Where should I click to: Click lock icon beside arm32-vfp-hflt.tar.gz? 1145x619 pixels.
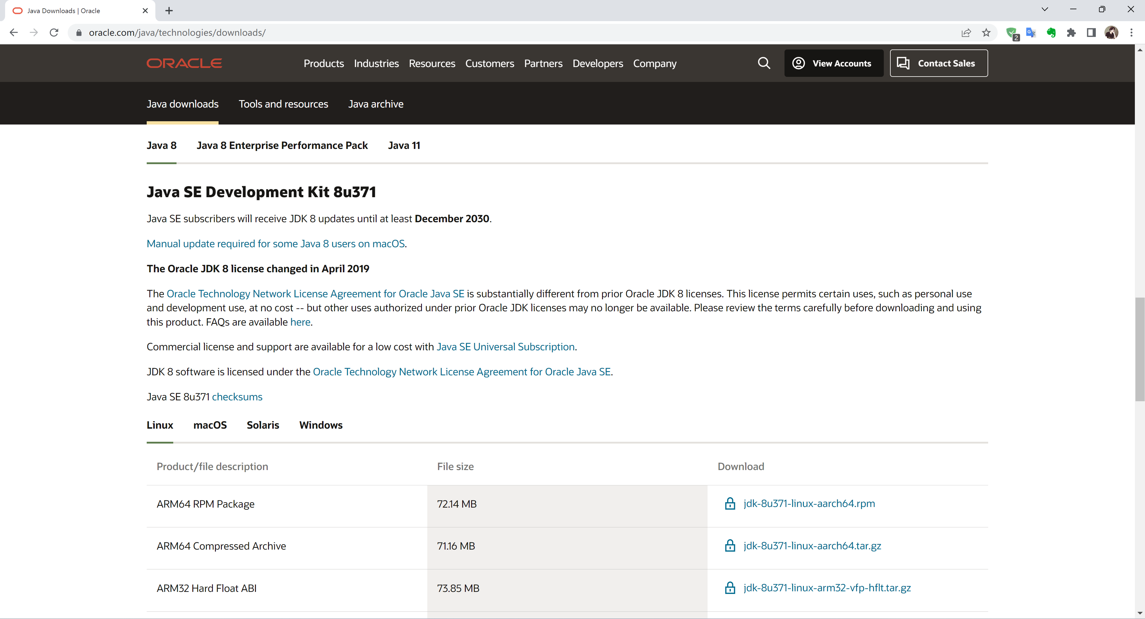pyautogui.click(x=730, y=588)
